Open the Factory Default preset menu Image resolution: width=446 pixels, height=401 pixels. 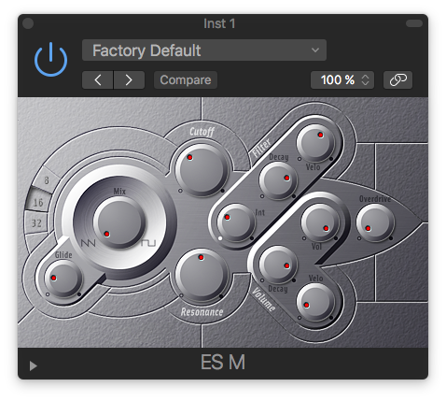coord(204,50)
